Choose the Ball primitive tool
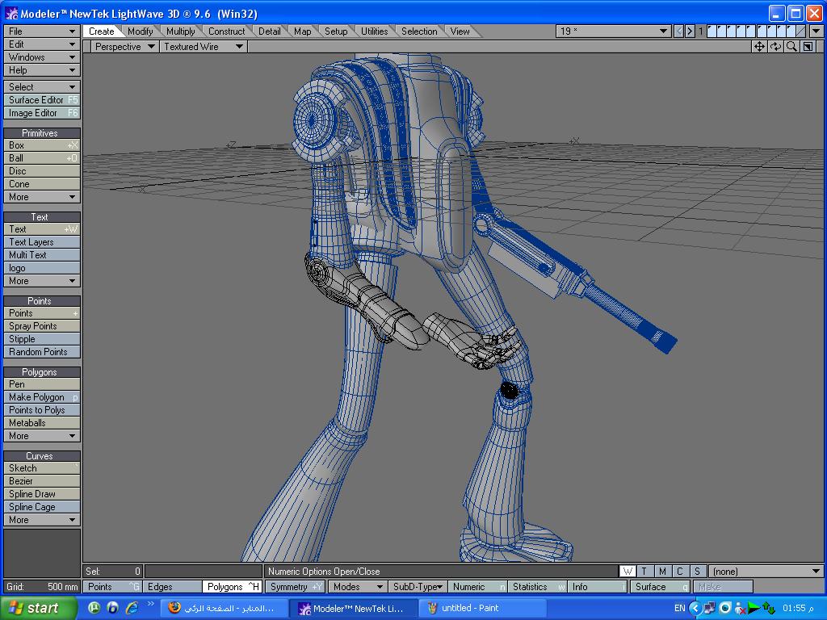The height and width of the screenshot is (620, 827). coord(42,158)
